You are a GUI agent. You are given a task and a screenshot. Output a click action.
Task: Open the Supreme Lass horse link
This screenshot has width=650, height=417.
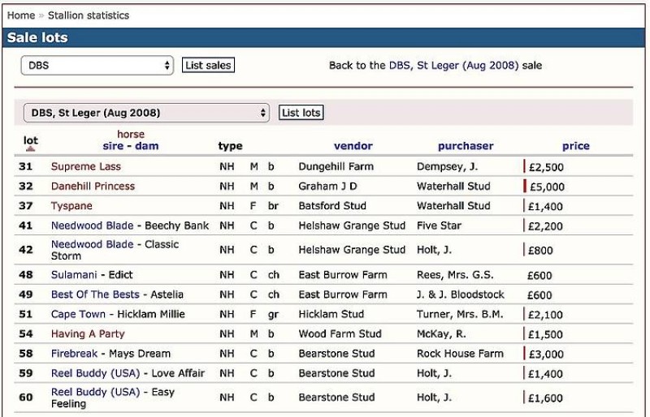click(85, 167)
